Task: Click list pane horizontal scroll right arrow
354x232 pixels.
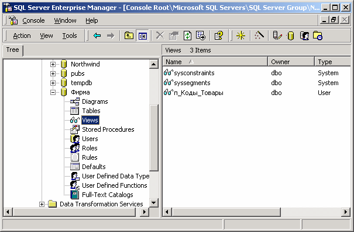Action: [x=346, y=212]
